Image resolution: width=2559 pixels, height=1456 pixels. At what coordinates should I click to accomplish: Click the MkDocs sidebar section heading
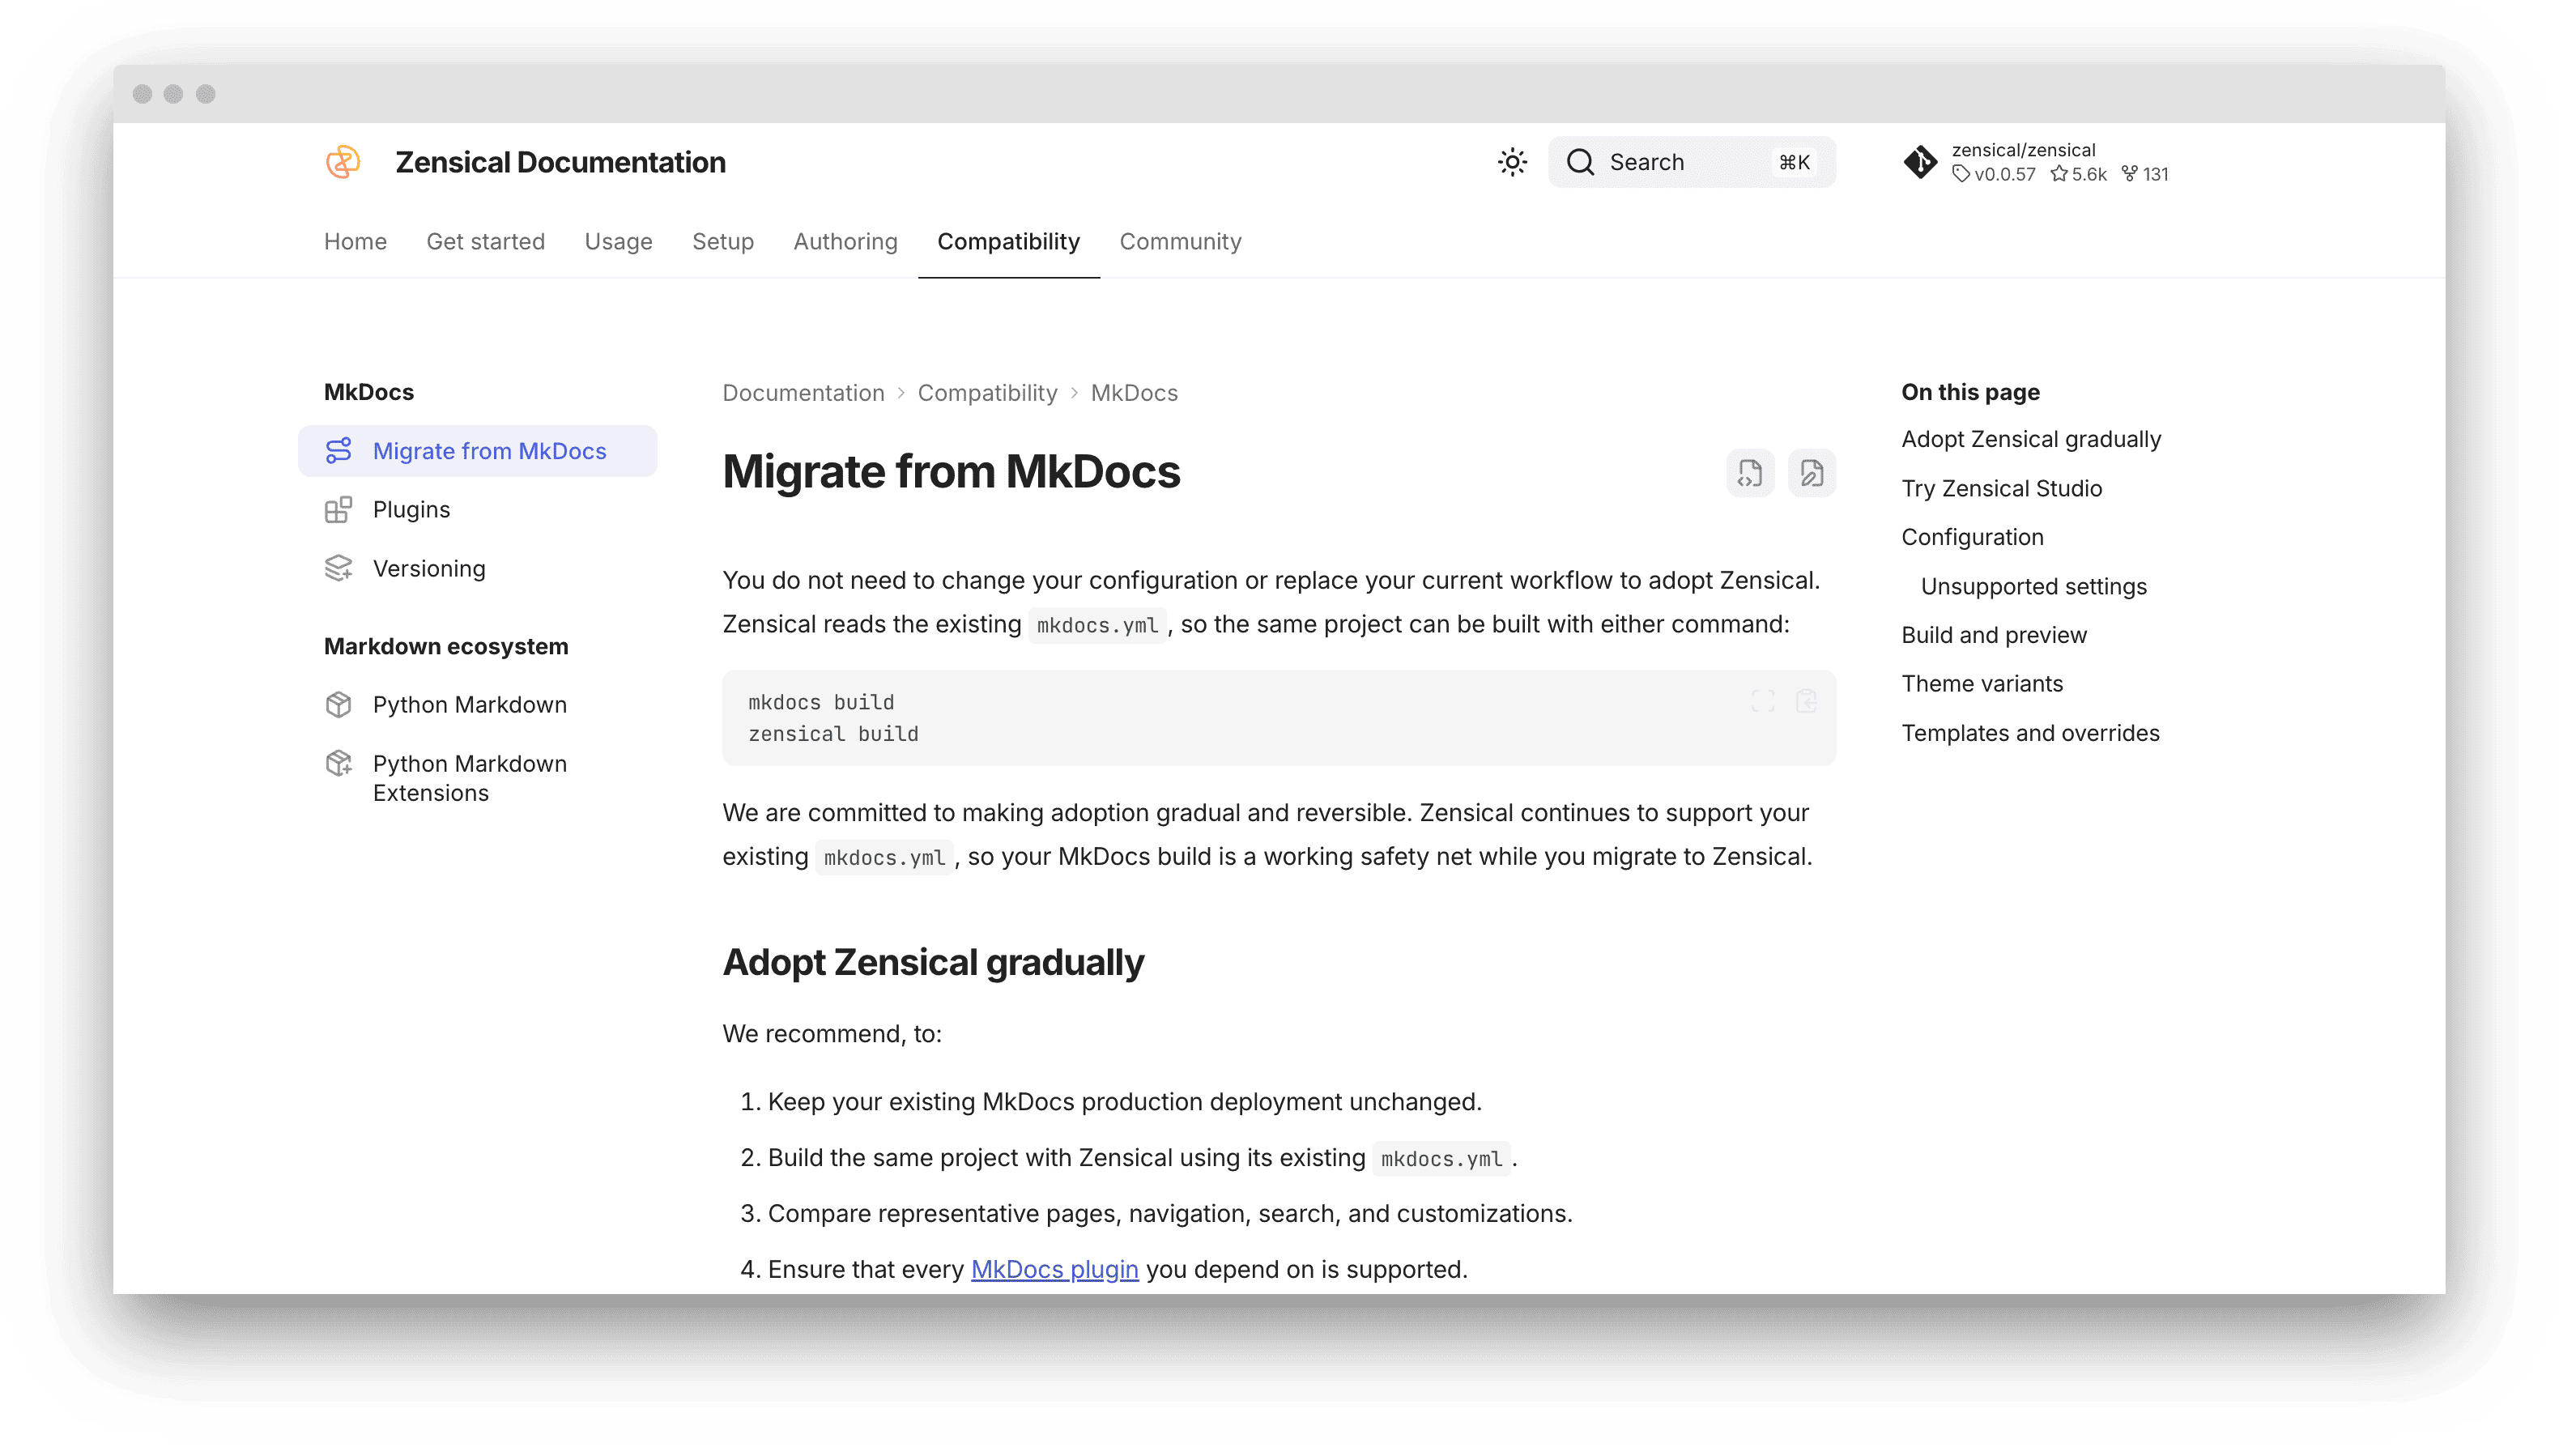tap(368, 392)
